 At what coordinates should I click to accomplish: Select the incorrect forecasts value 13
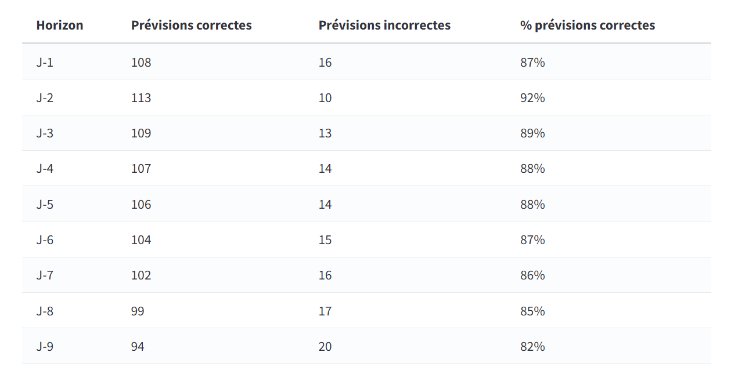click(325, 133)
